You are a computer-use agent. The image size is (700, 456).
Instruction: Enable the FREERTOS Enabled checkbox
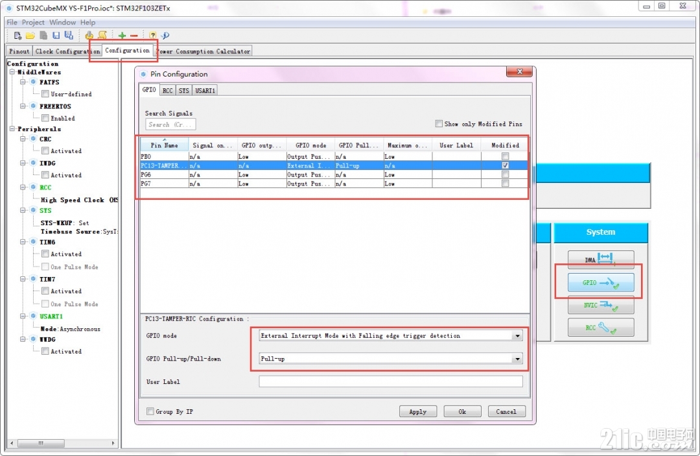[x=45, y=118]
